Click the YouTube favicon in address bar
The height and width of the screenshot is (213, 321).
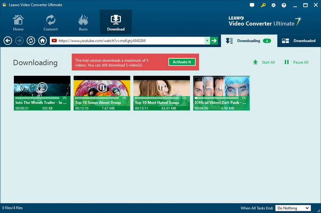[54, 41]
